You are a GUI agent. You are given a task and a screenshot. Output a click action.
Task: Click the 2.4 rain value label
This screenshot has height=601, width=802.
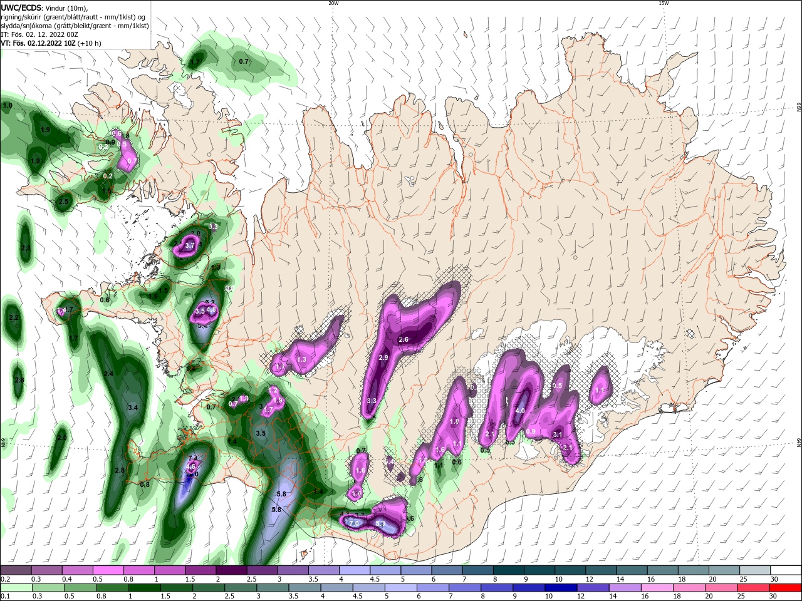108,374
